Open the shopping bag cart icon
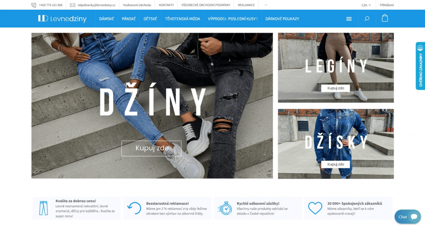 [x=385, y=18]
